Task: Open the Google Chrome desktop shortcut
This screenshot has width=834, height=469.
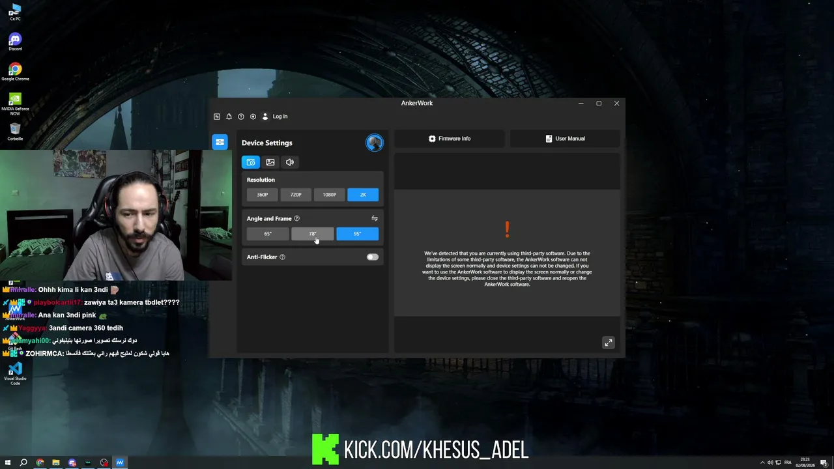Action: (x=15, y=72)
